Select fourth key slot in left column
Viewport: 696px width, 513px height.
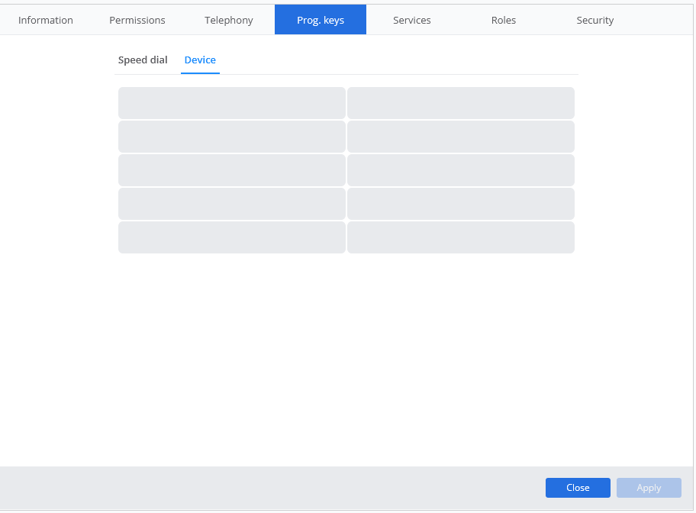(232, 204)
